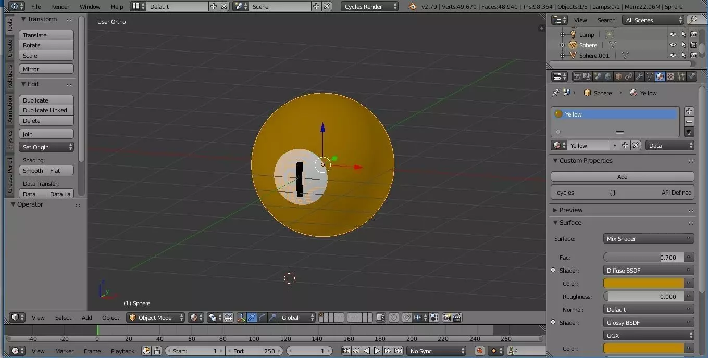Click the pin icon in properties context
Screen dimensions: 708x358
tap(555, 93)
